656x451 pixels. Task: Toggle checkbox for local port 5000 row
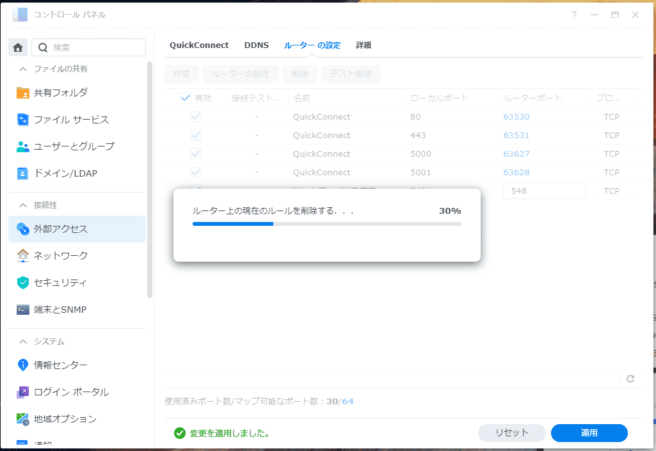click(x=196, y=154)
